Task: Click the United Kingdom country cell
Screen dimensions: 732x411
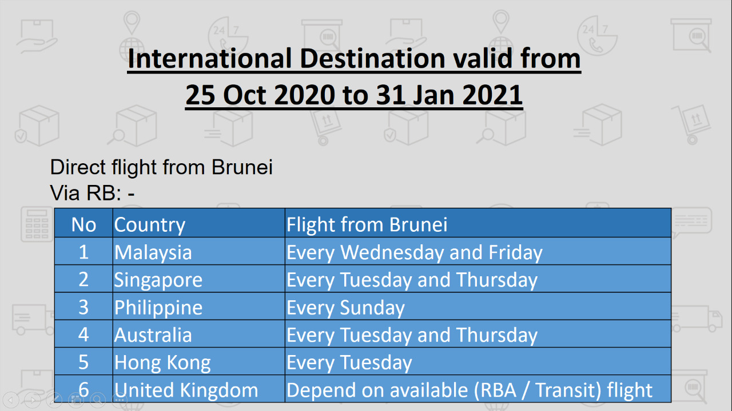Action: coord(199,389)
